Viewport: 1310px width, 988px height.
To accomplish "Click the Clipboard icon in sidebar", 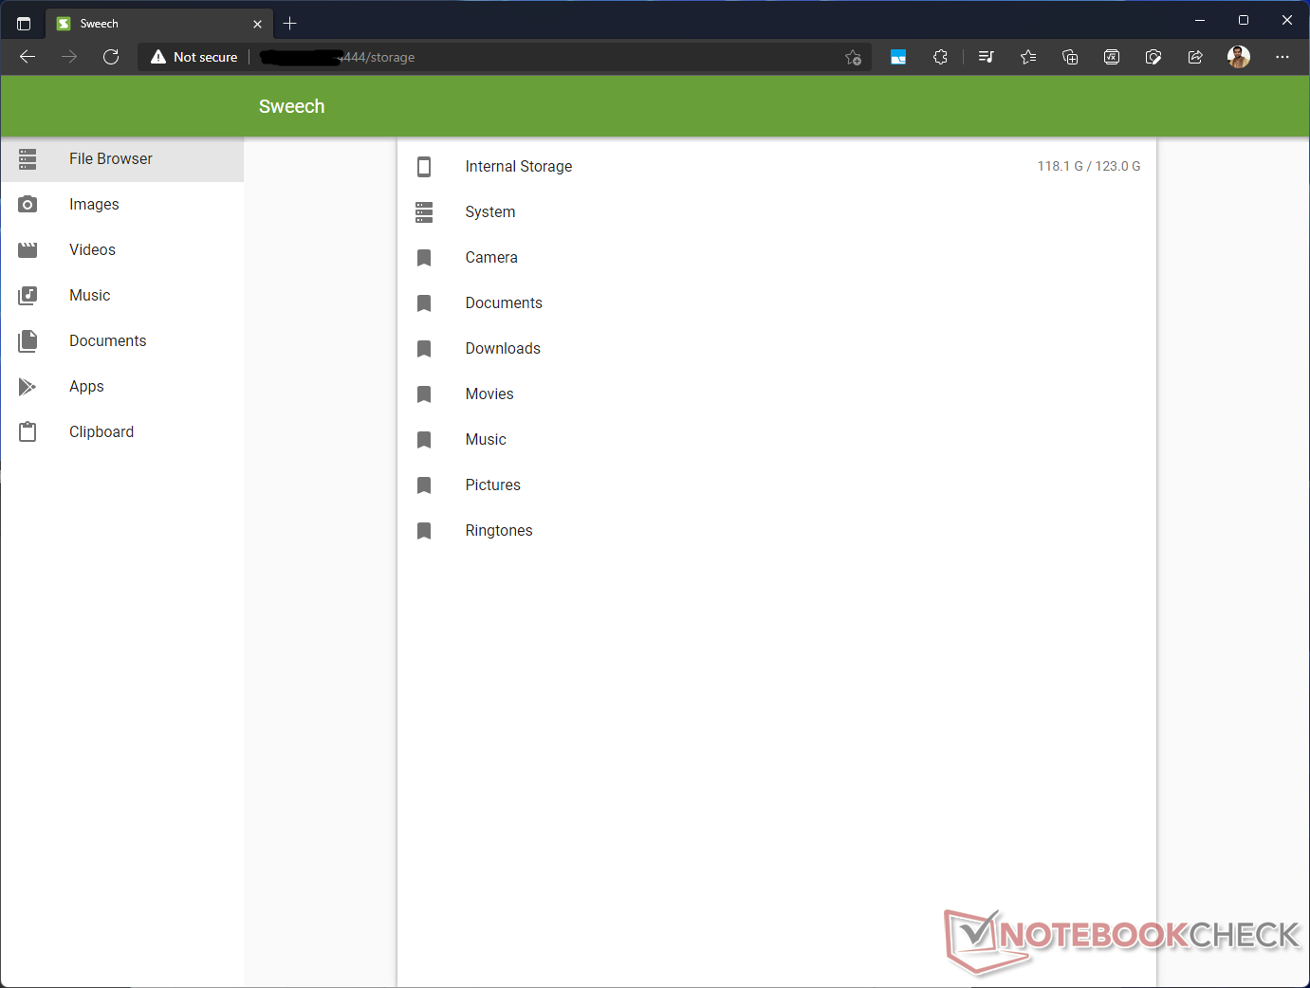I will coord(28,432).
